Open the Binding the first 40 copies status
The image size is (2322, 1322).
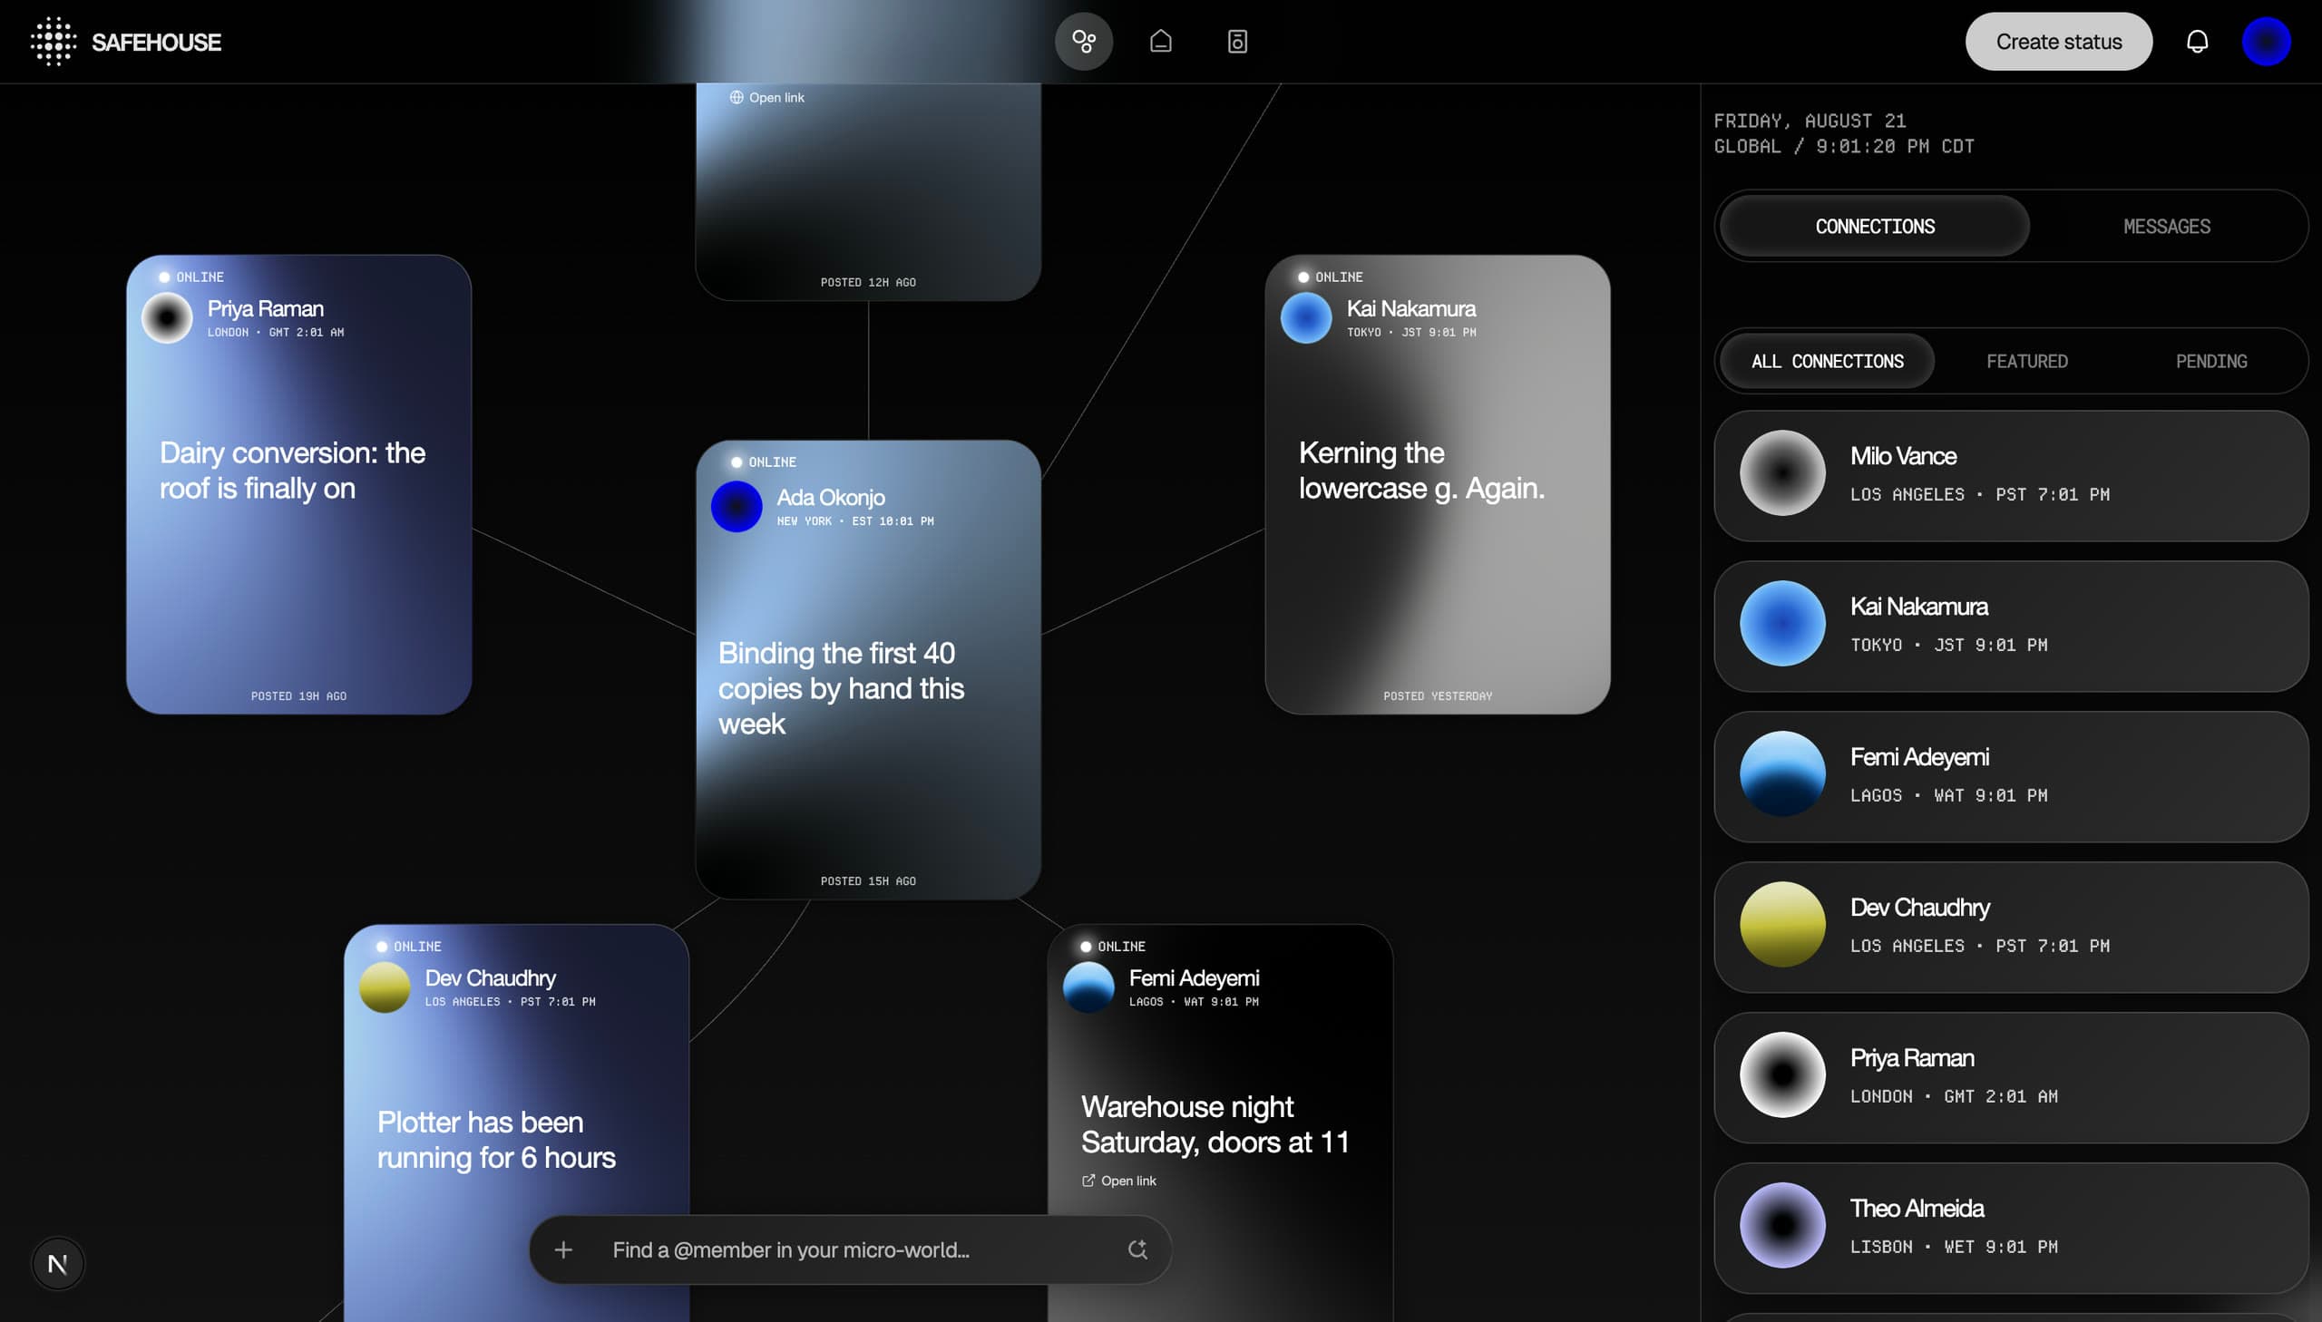pos(841,688)
